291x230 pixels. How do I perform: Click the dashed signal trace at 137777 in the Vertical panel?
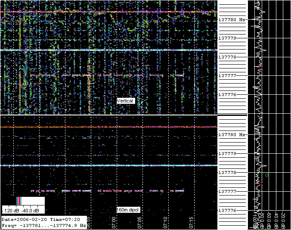[x=107, y=75]
